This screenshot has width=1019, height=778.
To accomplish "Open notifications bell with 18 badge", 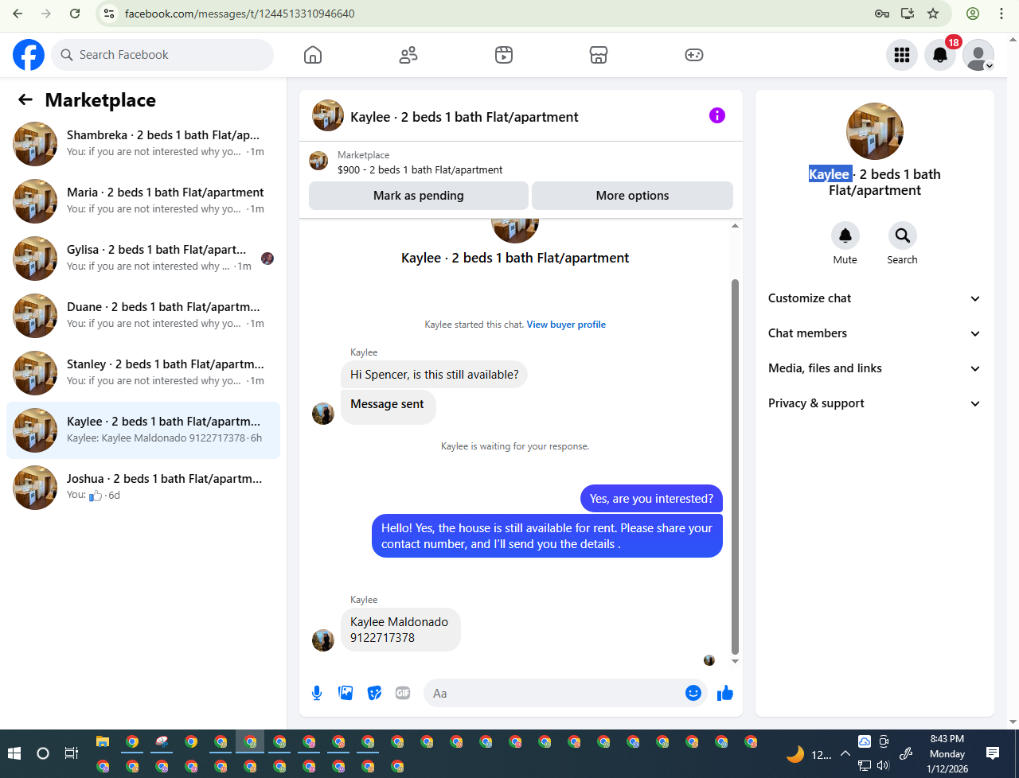I will pyautogui.click(x=940, y=55).
